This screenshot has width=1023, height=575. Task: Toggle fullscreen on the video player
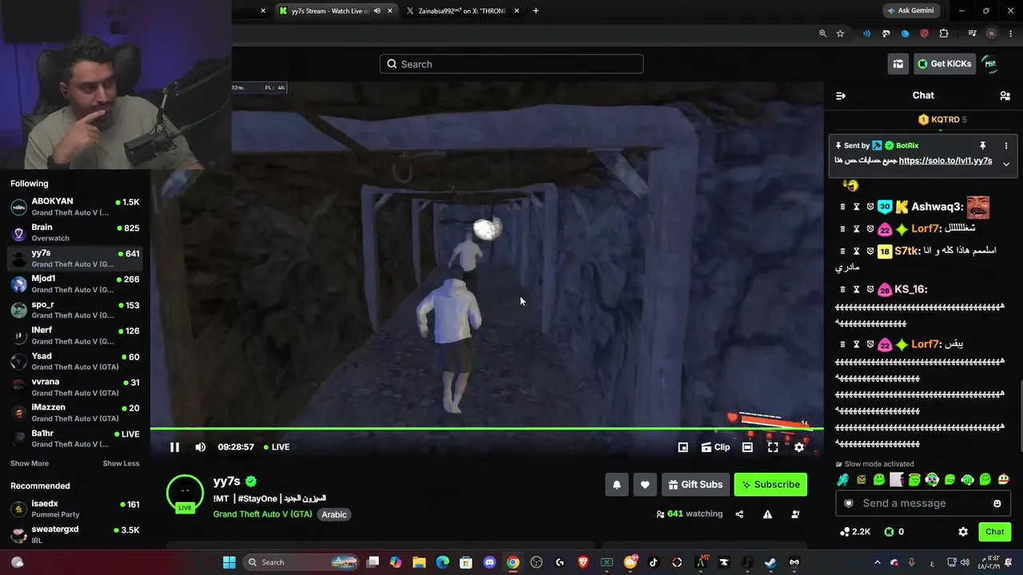773,447
